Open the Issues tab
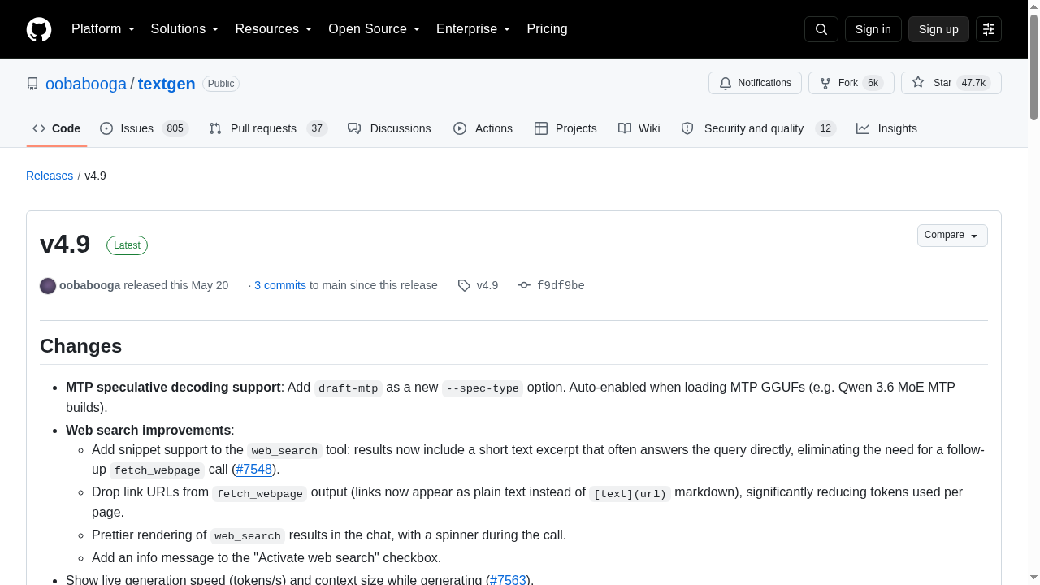This screenshot has width=1040, height=585. coord(145,128)
